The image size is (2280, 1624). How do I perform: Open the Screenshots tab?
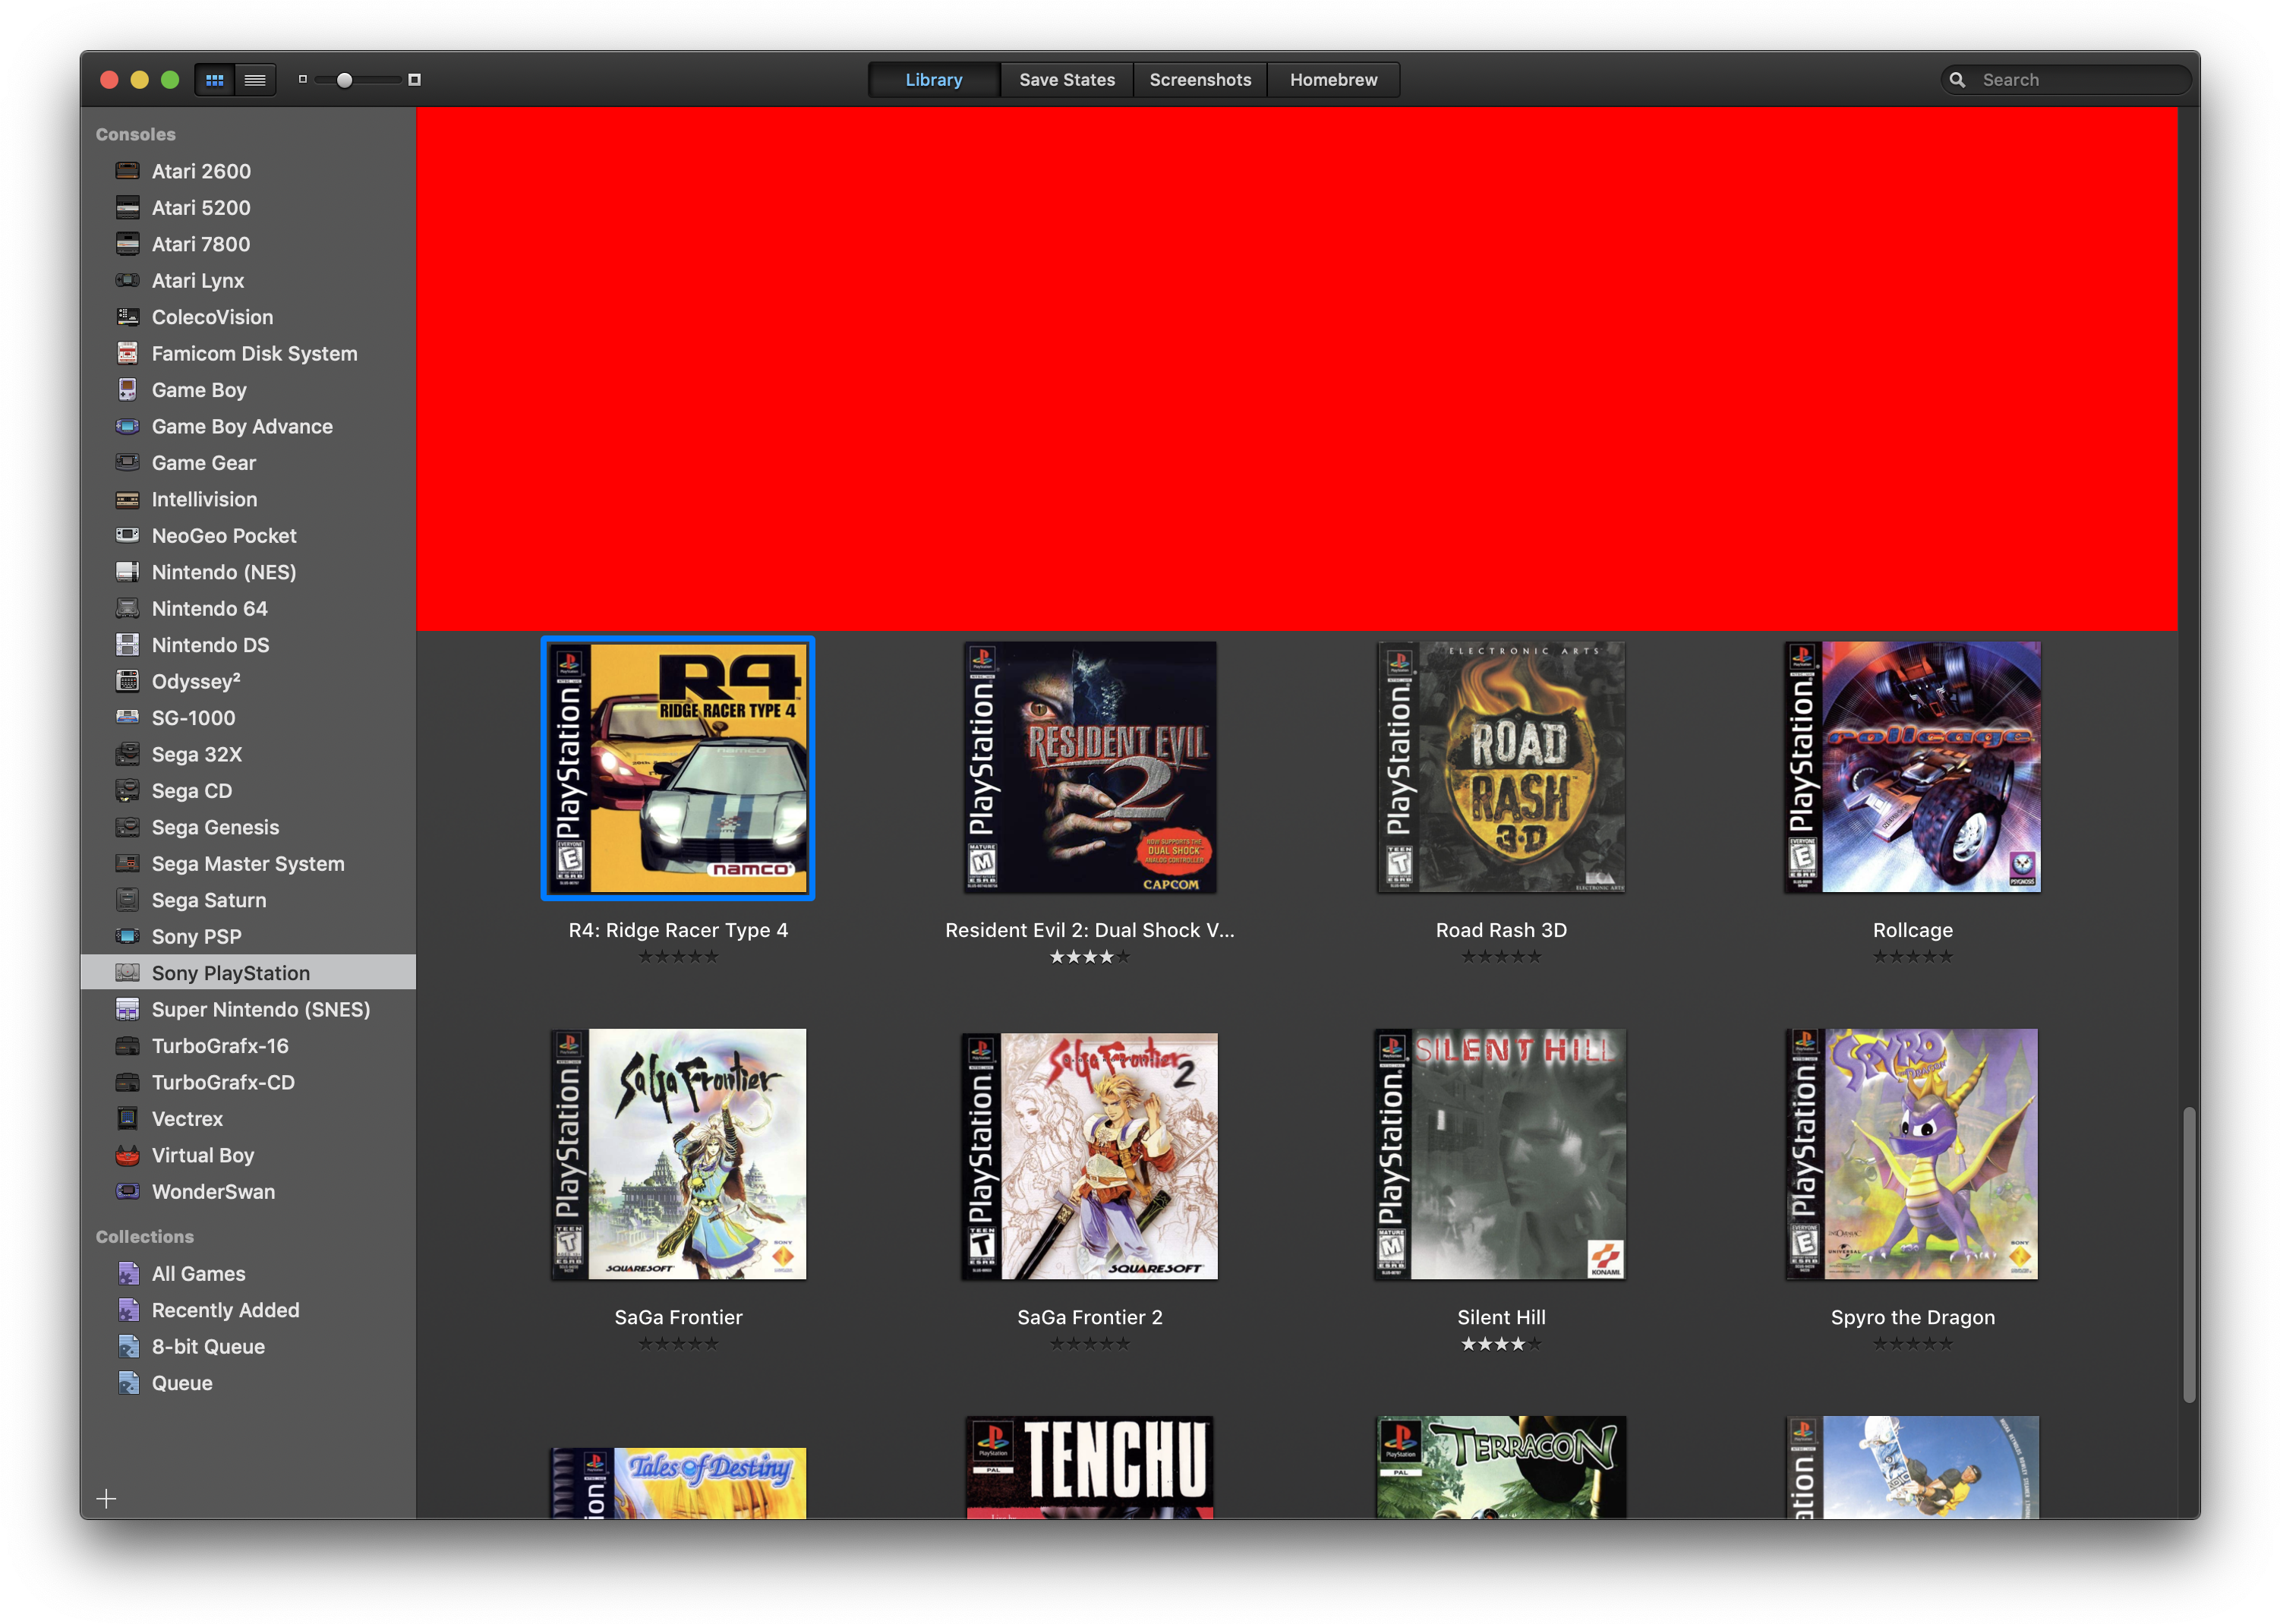tap(1200, 80)
